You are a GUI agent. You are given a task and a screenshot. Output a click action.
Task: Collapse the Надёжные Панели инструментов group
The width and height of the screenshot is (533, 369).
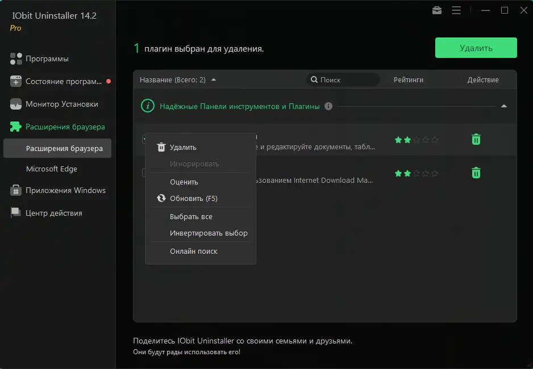point(503,106)
